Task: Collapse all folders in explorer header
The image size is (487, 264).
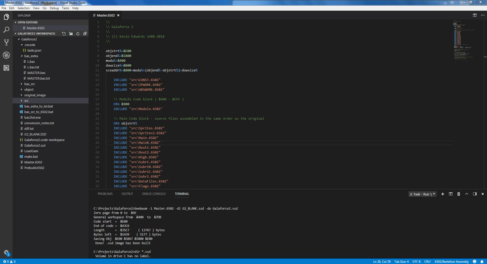Action: coord(84,34)
